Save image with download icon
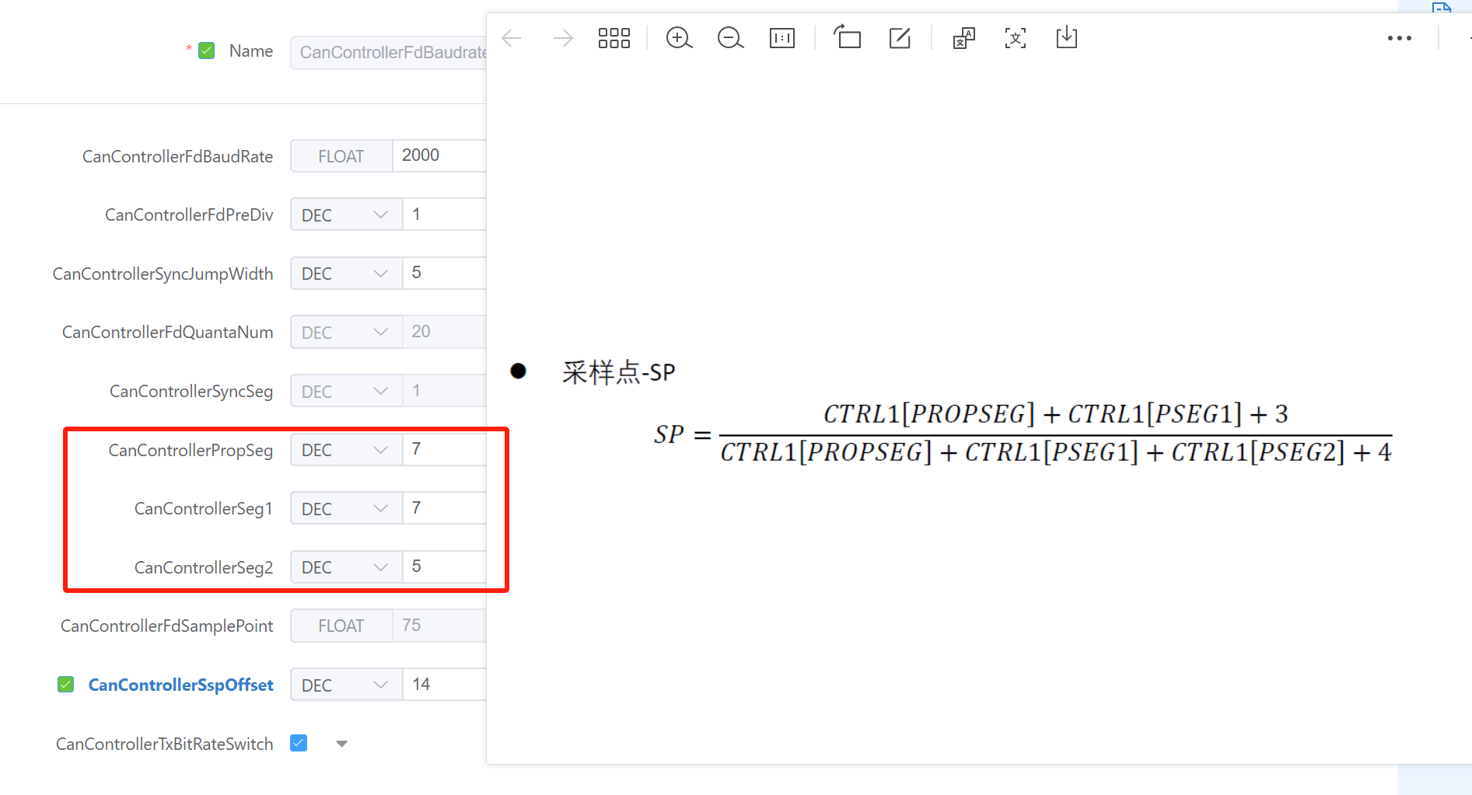The width and height of the screenshot is (1472, 795). click(x=1067, y=37)
